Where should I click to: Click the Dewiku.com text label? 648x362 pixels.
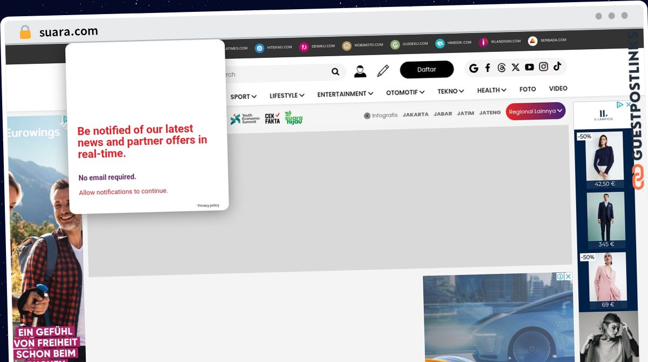click(323, 46)
